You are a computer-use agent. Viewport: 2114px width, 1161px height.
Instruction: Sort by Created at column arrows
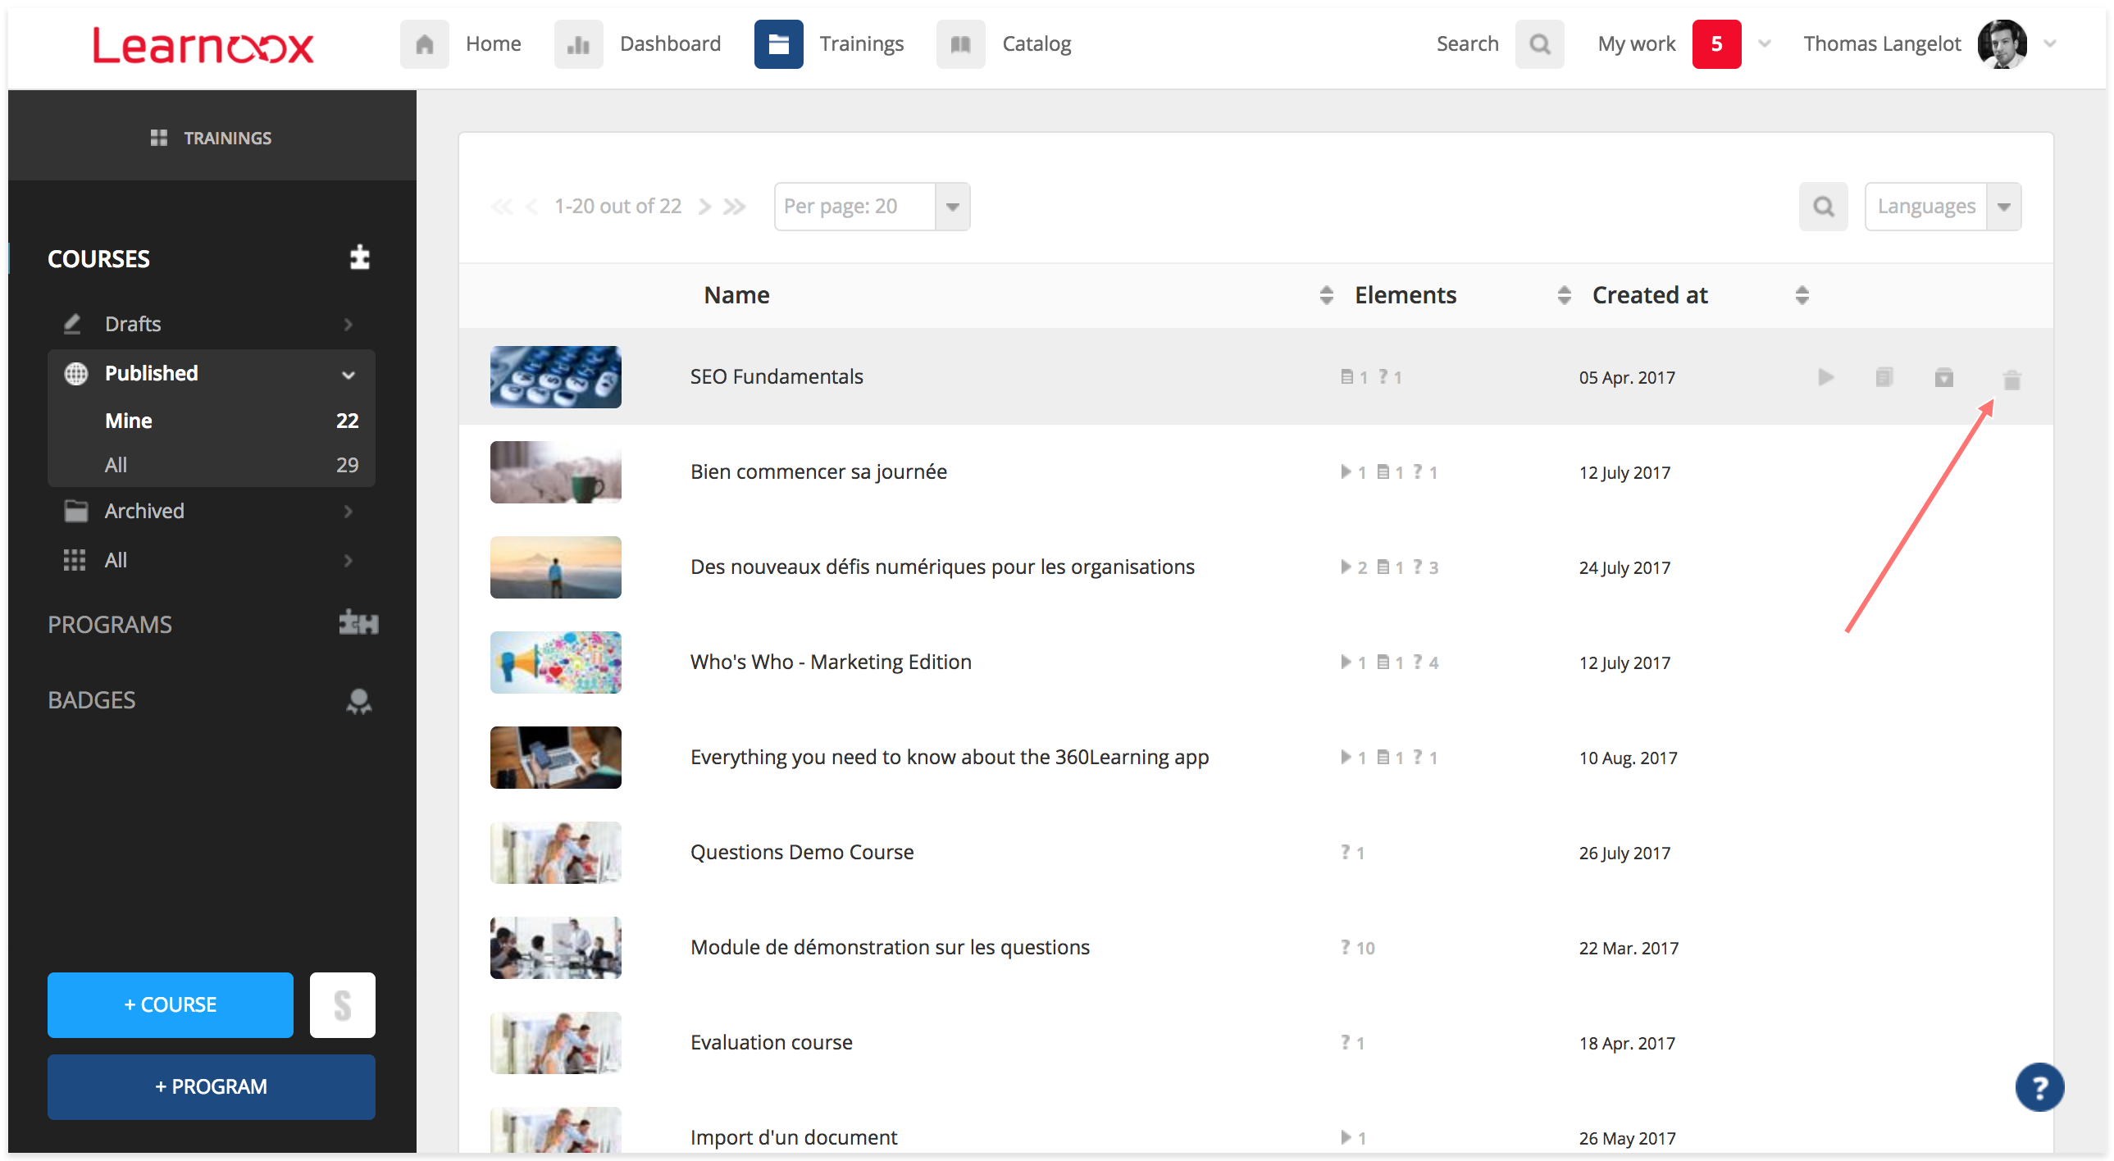(1802, 295)
